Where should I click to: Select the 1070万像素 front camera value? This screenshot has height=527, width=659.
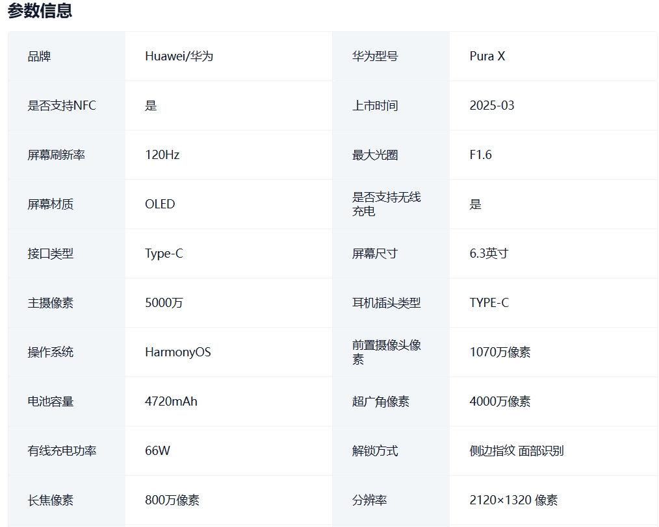pyautogui.click(x=500, y=352)
